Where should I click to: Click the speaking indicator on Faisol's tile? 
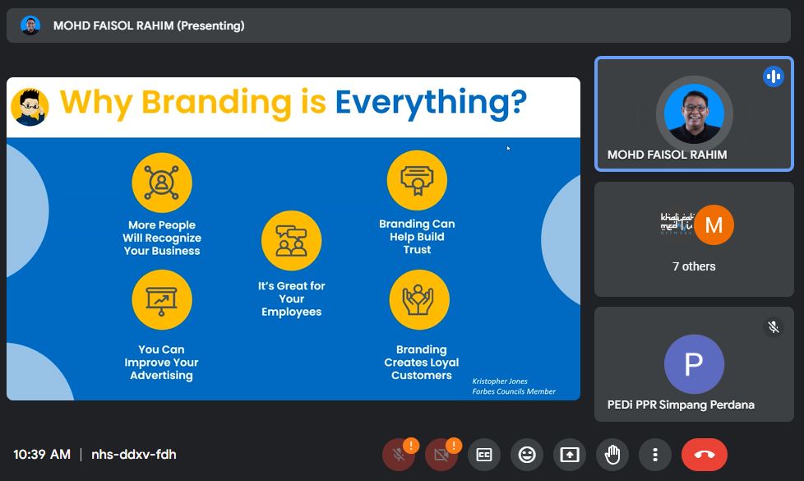[x=773, y=77]
